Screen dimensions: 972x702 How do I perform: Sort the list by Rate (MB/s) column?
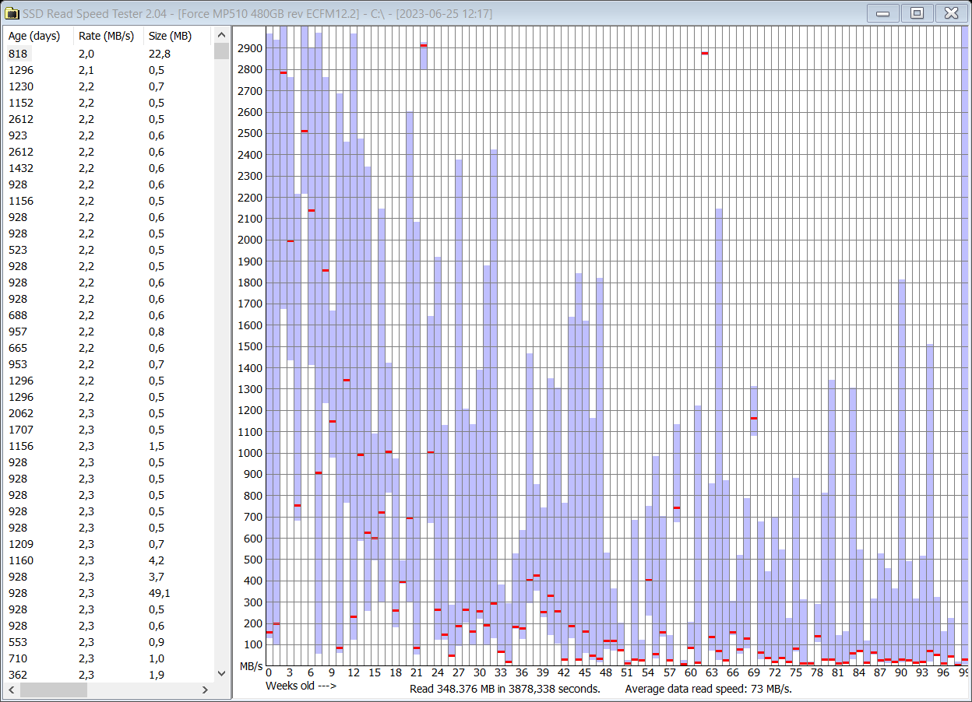[109, 36]
